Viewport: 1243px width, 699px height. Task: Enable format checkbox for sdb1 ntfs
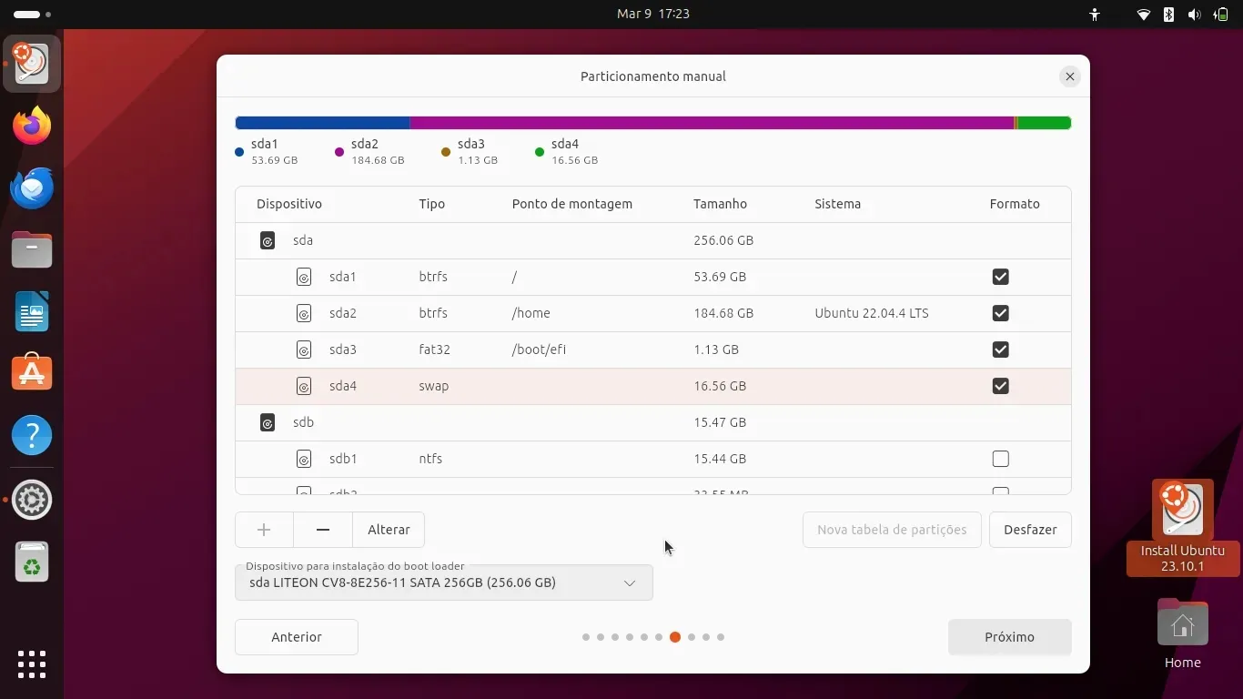[x=1000, y=459]
